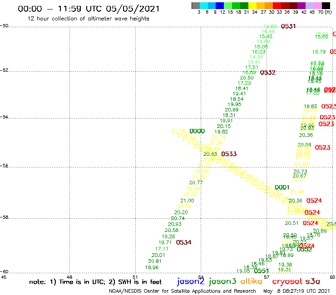Click the bright yellow legend swatch
The height and width of the screenshot is (295, 336).
[252, 5]
